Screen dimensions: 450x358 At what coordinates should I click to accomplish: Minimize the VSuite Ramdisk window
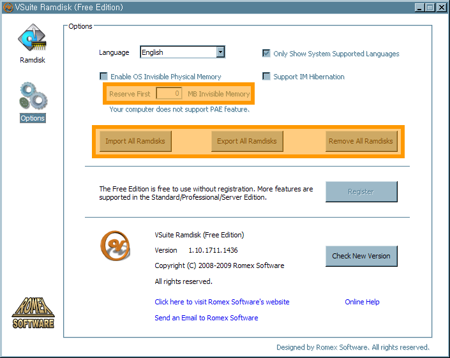pyautogui.click(x=419, y=7)
